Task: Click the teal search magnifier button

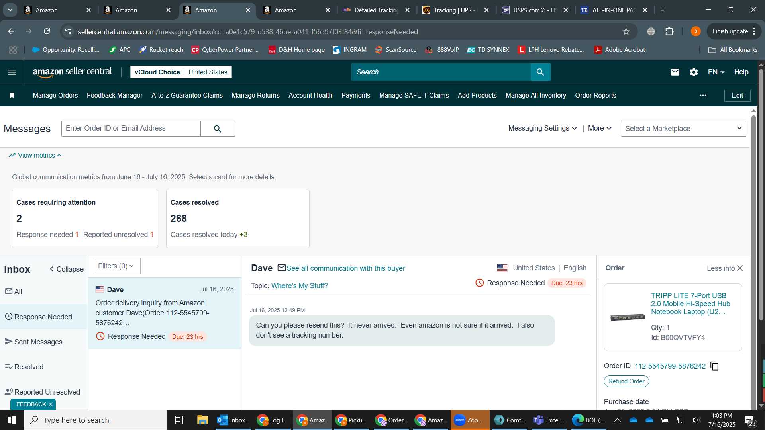Action: [540, 72]
